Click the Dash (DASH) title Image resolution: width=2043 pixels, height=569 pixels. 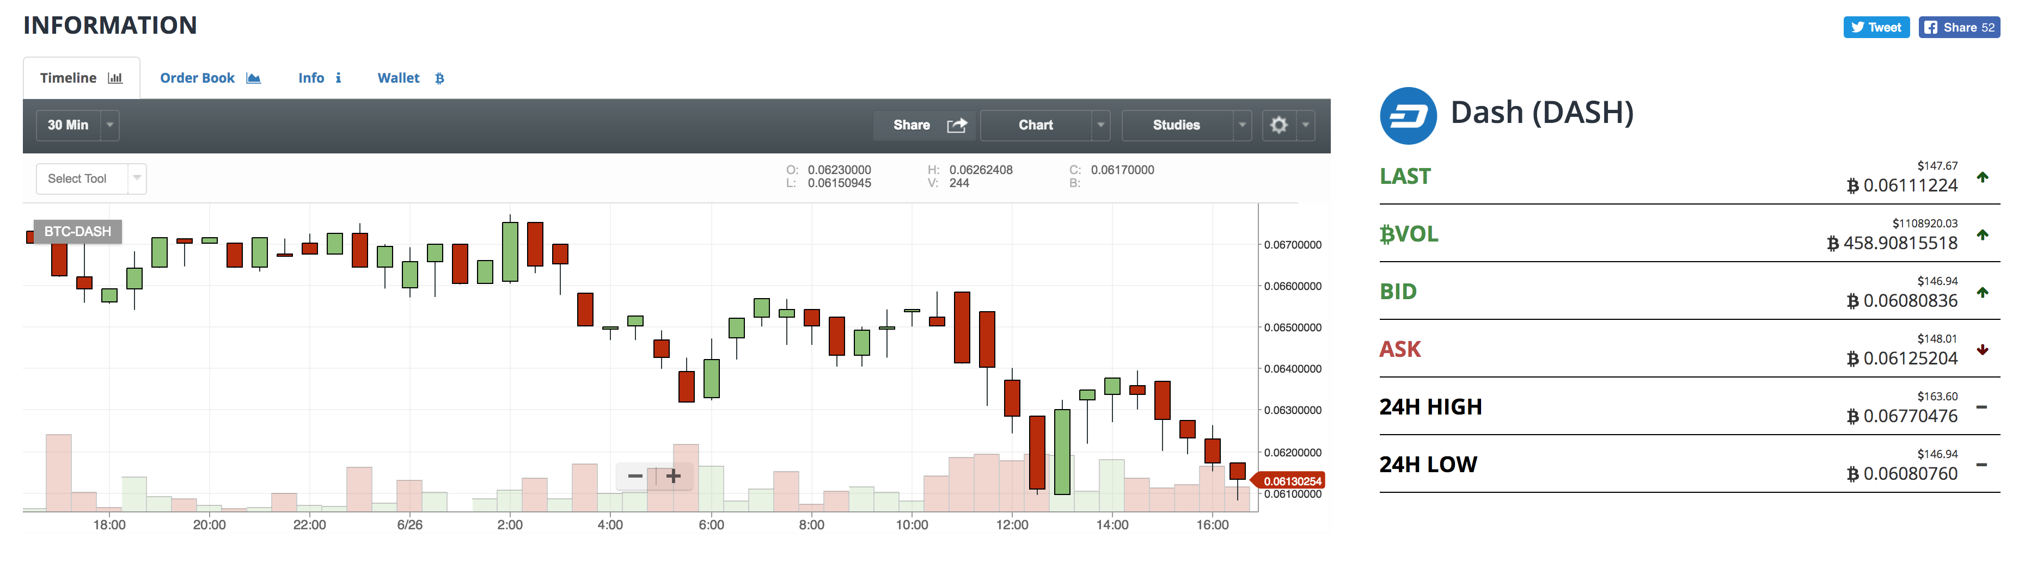(1542, 113)
